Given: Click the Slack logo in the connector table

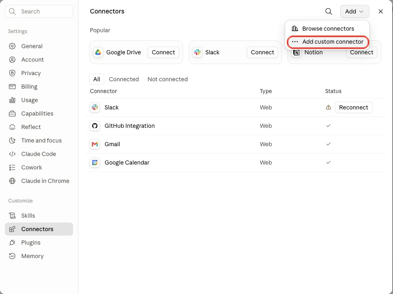Looking at the screenshot, I should pyautogui.click(x=95, y=107).
